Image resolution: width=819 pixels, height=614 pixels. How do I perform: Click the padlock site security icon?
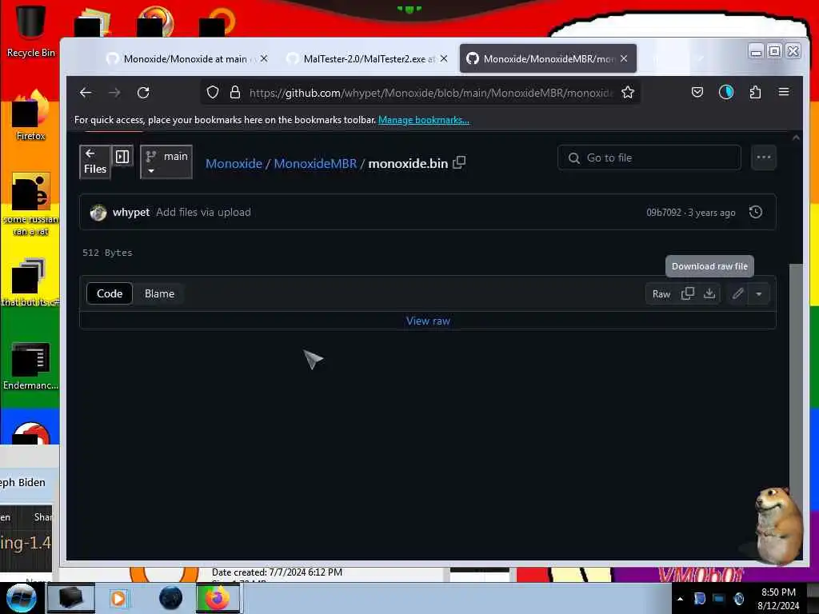pyautogui.click(x=235, y=93)
